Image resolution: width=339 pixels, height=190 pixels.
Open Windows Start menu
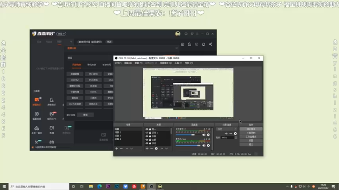tap(4, 187)
